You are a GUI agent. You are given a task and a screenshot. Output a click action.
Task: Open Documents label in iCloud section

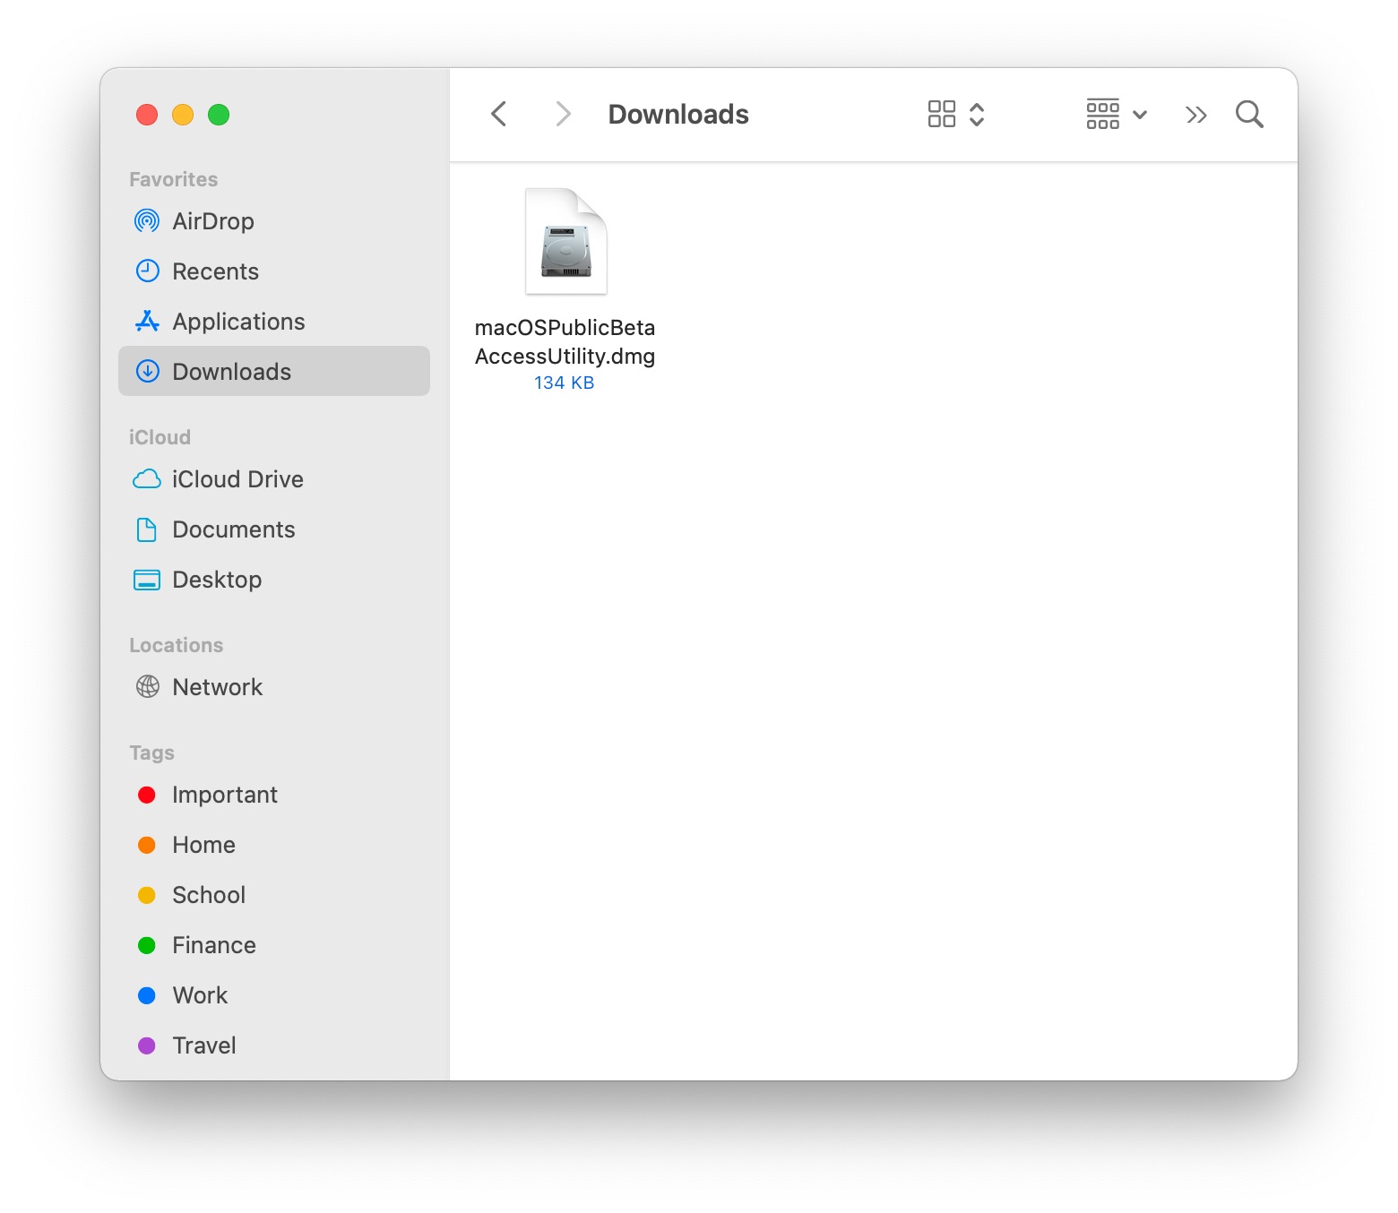(233, 529)
